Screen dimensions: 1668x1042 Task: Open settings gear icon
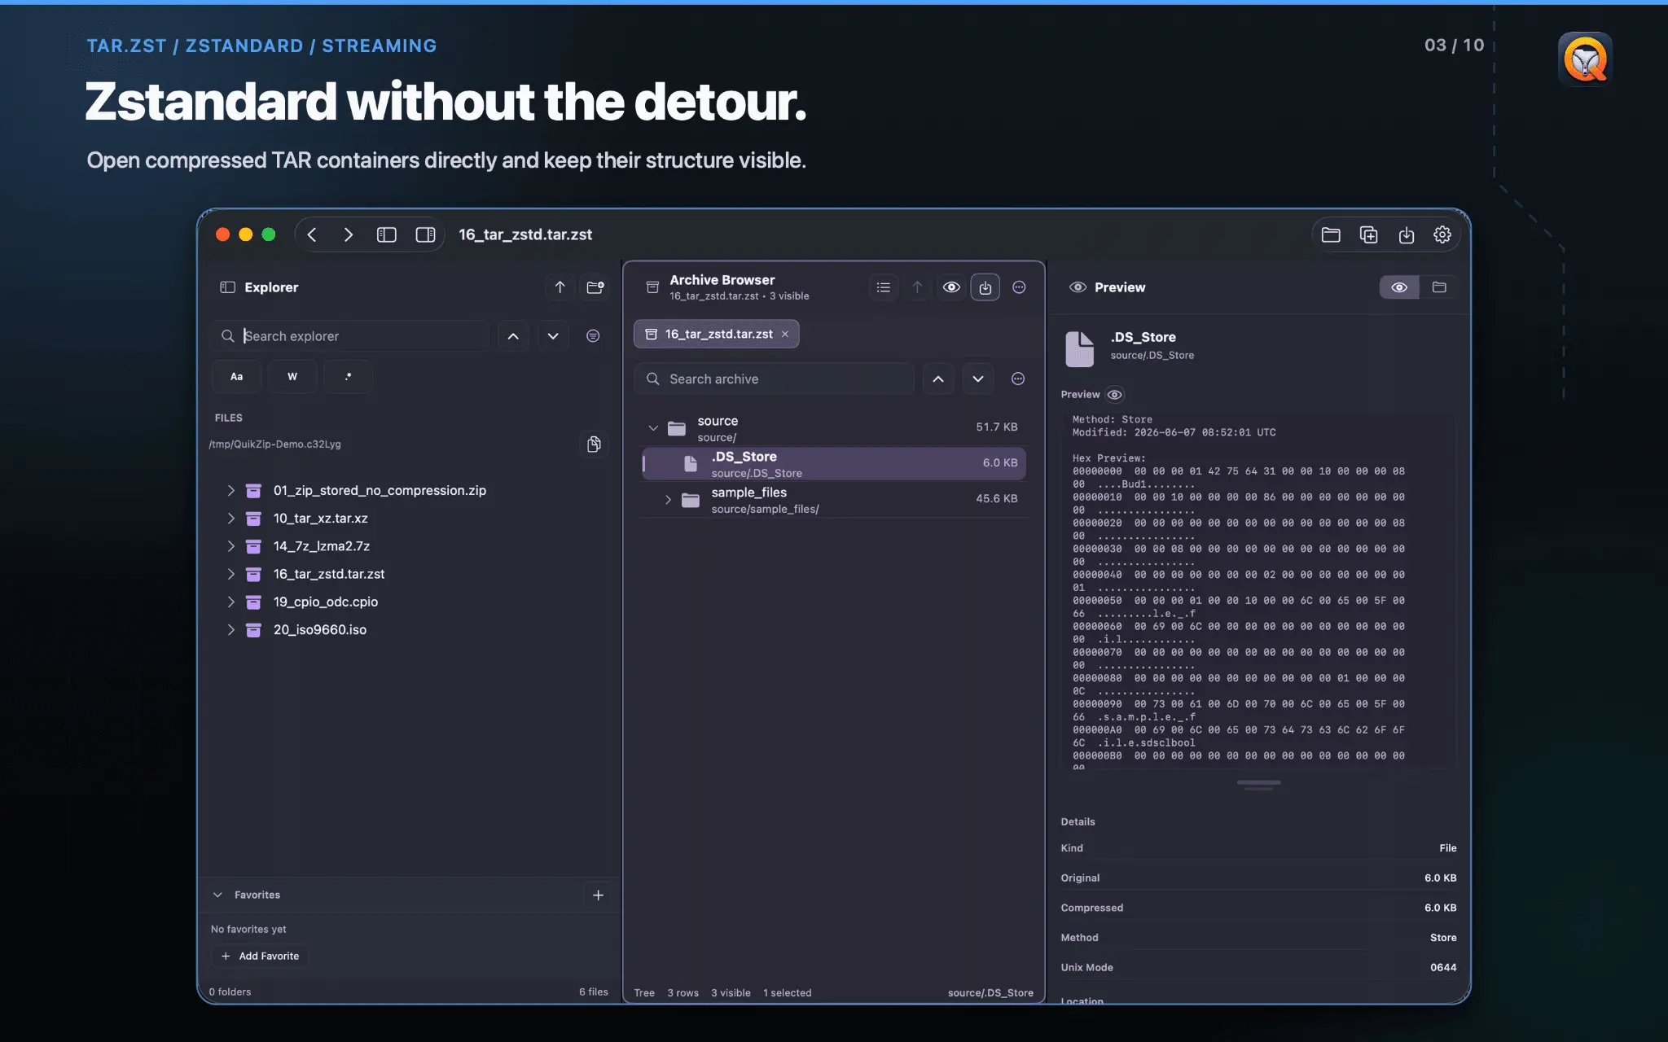click(1442, 234)
